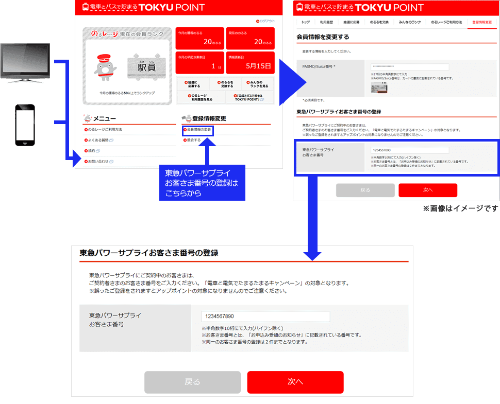Click the 会員情報の変更 link
This screenshot has height=404, width=500.
point(198,130)
